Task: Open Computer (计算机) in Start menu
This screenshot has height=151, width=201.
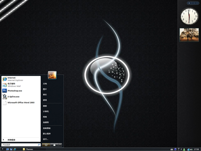Action: (x=46, y=112)
